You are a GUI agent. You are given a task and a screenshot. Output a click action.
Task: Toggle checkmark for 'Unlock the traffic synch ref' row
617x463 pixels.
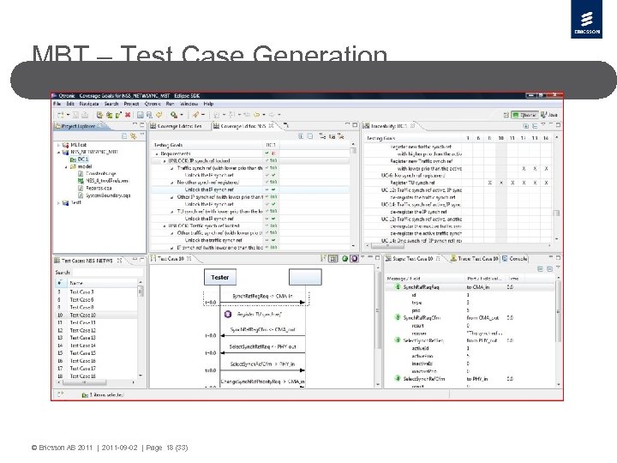(267, 240)
